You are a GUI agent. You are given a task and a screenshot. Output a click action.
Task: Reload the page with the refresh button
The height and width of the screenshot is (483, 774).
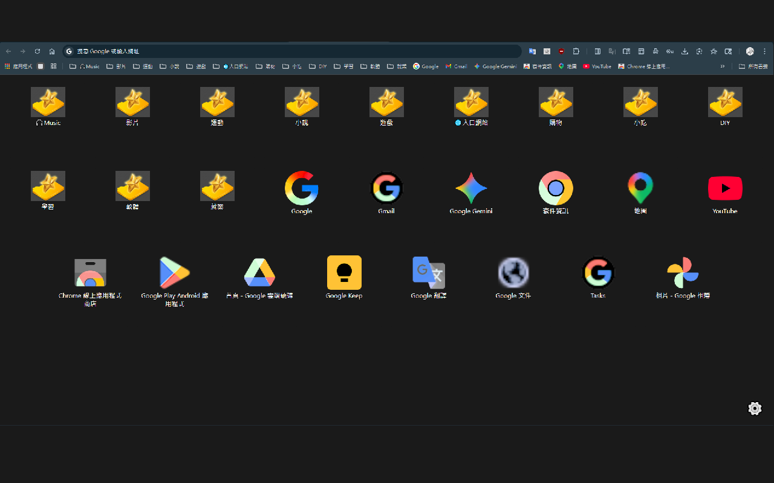[x=37, y=51]
